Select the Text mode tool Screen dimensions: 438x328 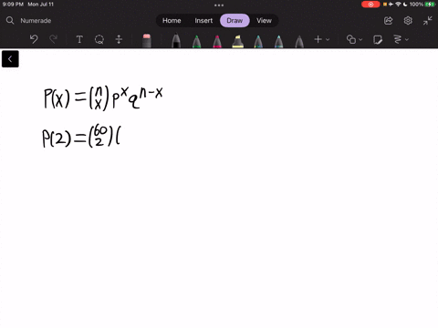[x=79, y=39]
